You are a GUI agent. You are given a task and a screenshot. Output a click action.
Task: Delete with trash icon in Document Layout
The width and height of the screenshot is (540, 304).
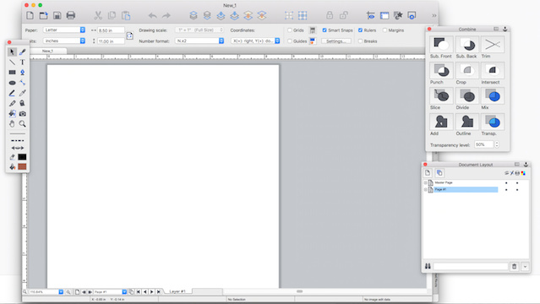pos(514,267)
